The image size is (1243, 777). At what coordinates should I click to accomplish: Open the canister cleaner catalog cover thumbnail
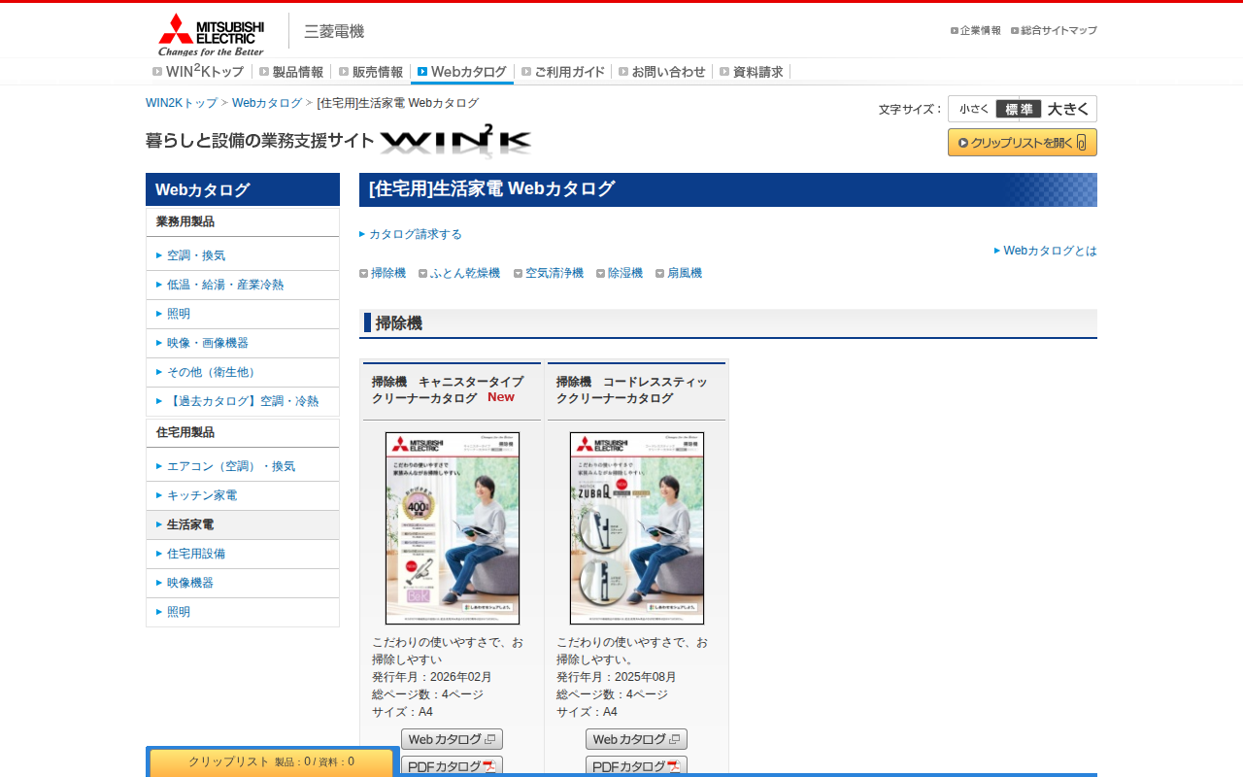pos(453,528)
